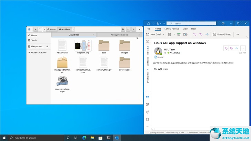Click Reply All button in message header
The height and width of the screenshot is (141, 251).
point(231,48)
